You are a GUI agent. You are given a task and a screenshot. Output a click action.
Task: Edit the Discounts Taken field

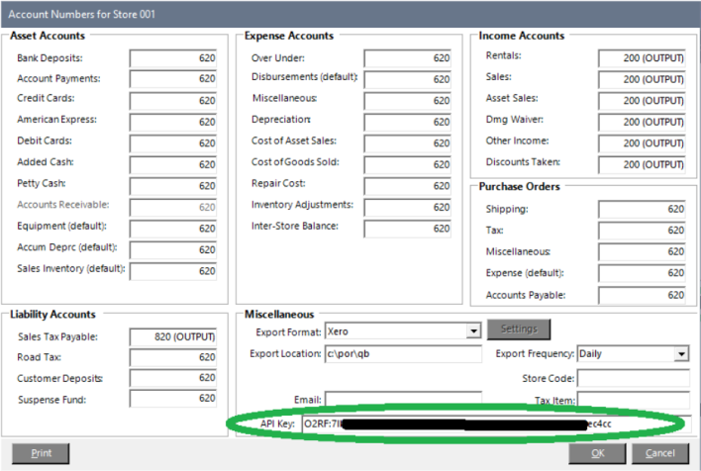pyautogui.click(x=642, y=164)
